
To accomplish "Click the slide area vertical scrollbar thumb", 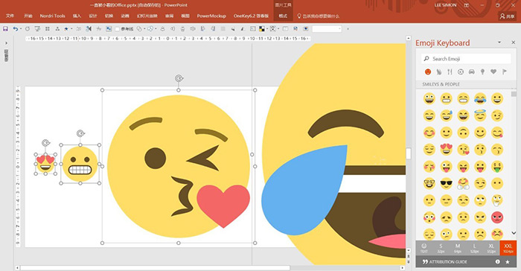I will point(409,153).
